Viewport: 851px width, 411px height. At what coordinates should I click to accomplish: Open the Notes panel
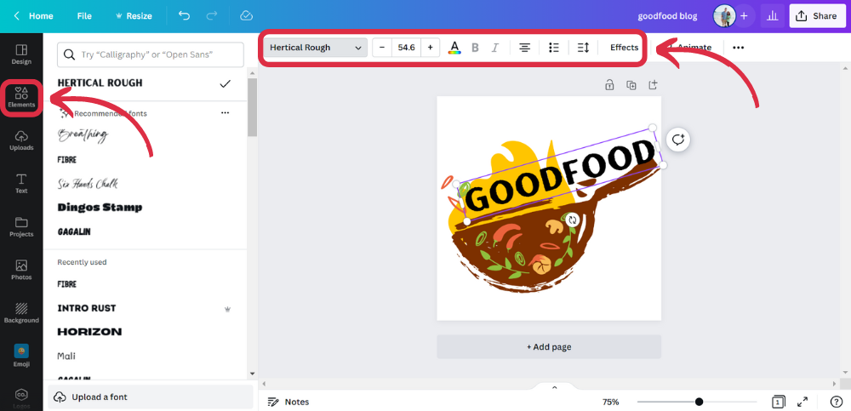pyautogui.click(x=288, y=402)
